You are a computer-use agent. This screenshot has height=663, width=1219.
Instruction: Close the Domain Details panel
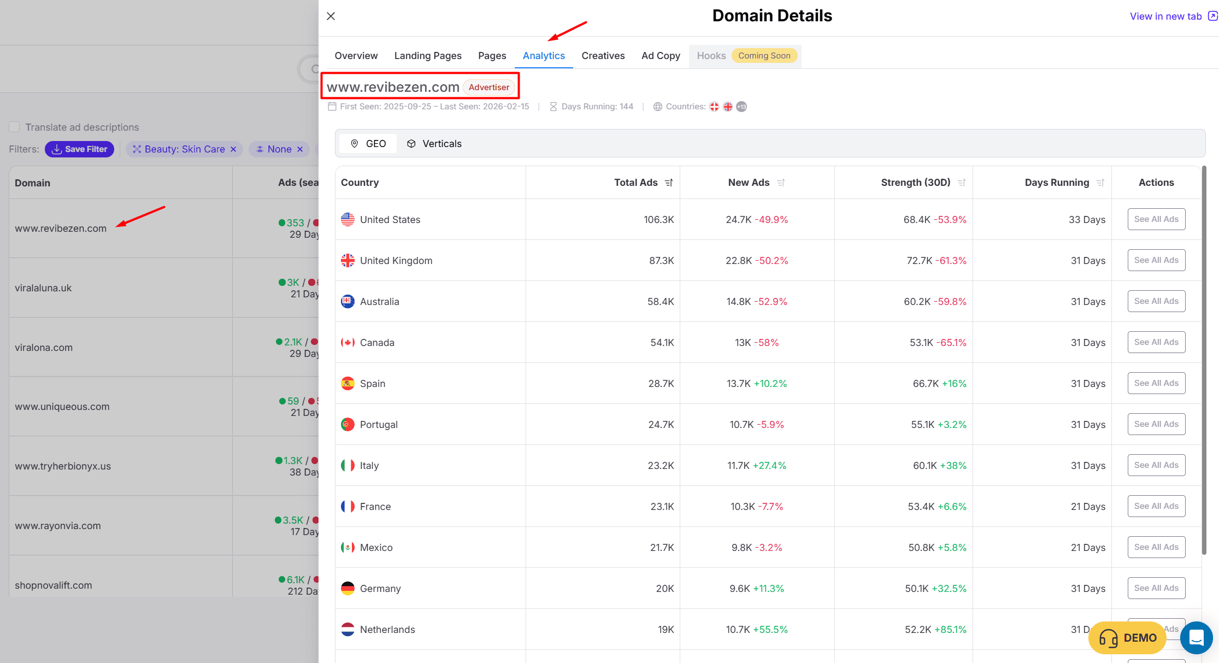[x=331, y=16]
